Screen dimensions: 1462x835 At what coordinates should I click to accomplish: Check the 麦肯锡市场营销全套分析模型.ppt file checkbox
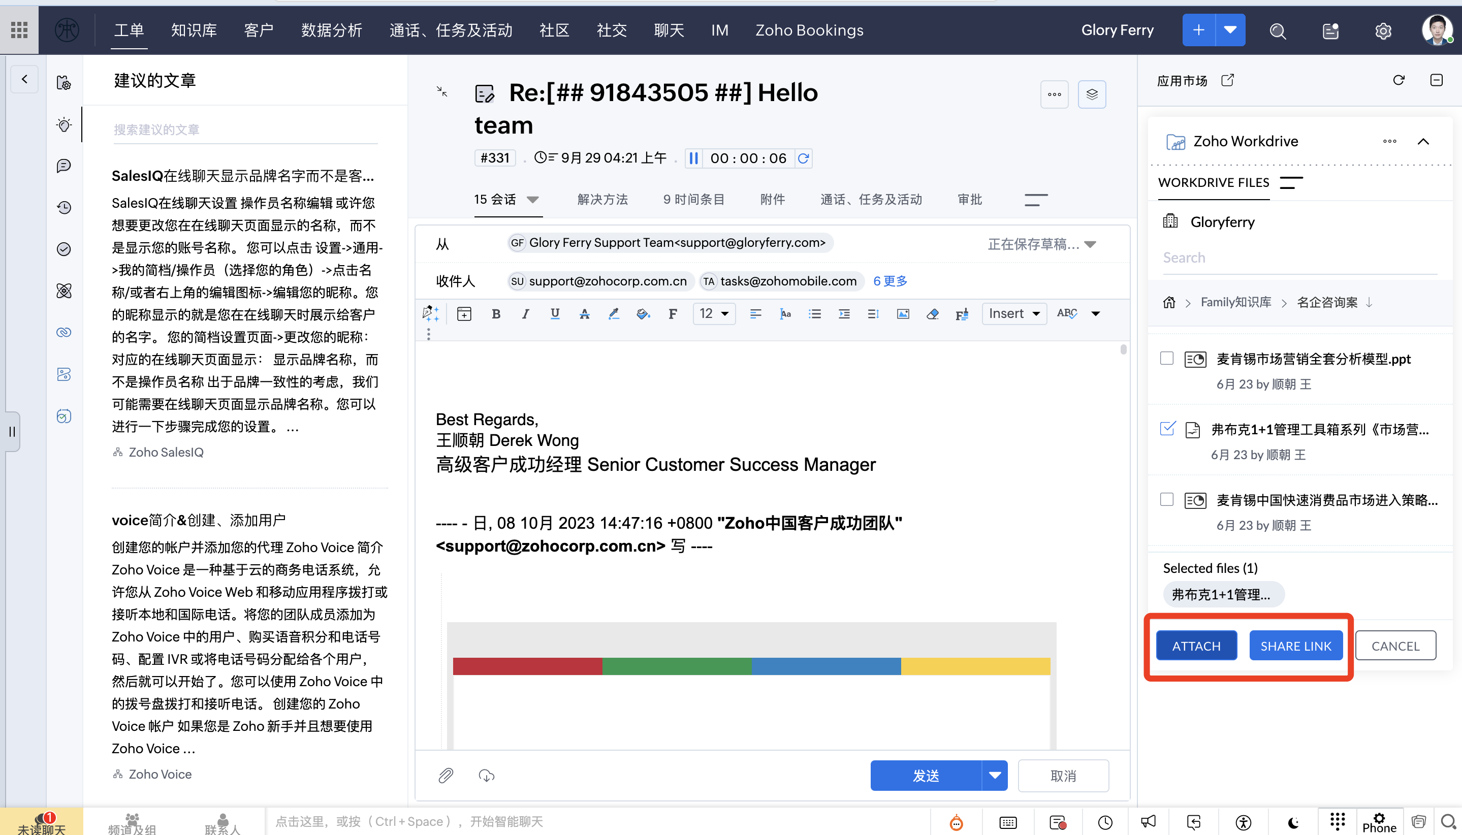[1166, 359]
